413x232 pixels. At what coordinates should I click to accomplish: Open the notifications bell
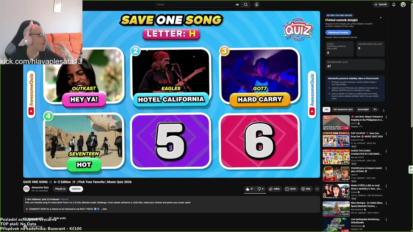(x=394, y=5)
